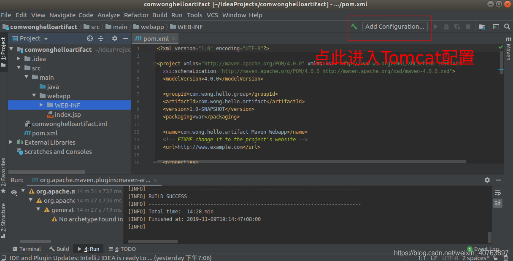Click the Collapse All icon in Project panel
The height and width of the screenshot is (261, 513).
[101, 38]
